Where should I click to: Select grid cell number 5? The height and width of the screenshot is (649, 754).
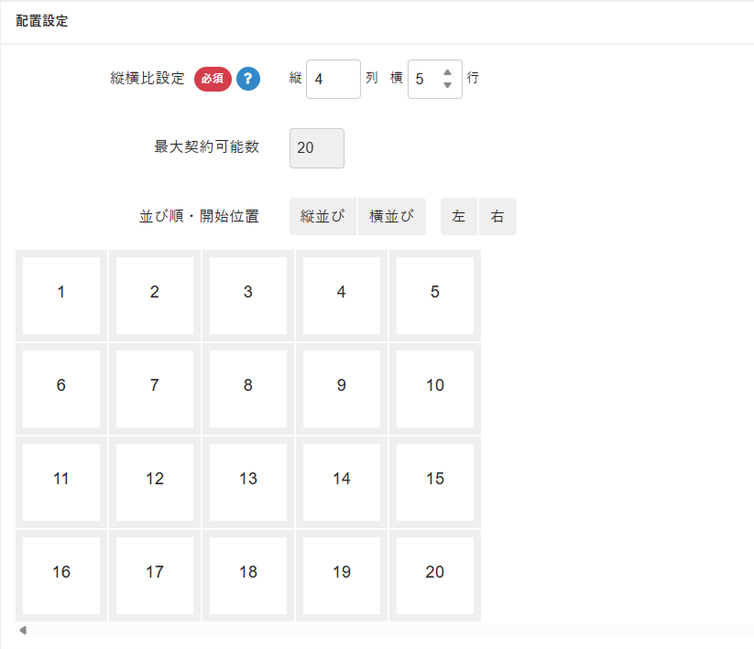point(434,296)
